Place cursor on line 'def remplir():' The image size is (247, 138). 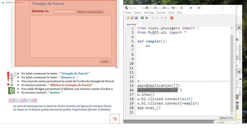[x=152, y=41]
